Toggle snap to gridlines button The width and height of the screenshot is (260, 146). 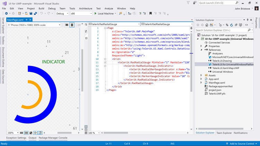tap(26, 133)
